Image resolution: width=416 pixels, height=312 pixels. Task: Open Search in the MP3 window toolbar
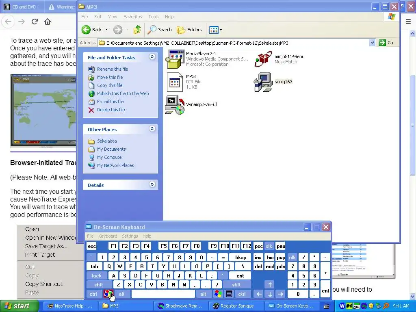tap(159, 30)
